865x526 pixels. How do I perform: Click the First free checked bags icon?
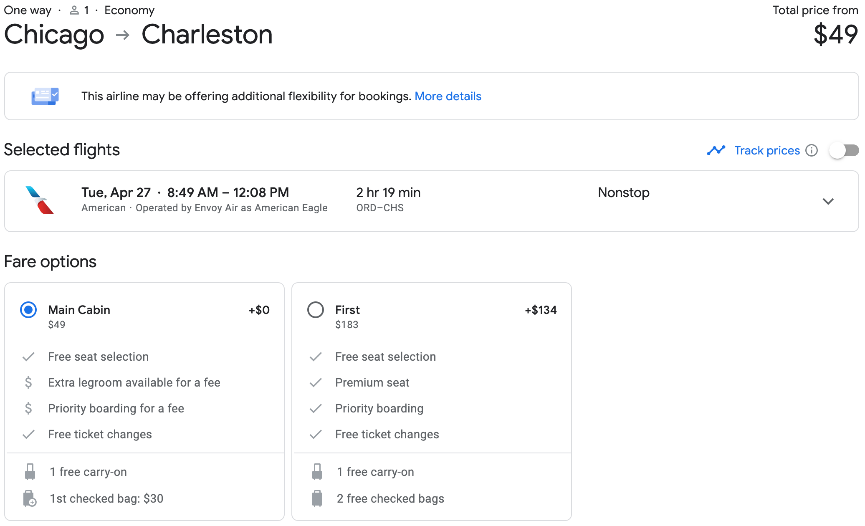[x=317, y=498]
